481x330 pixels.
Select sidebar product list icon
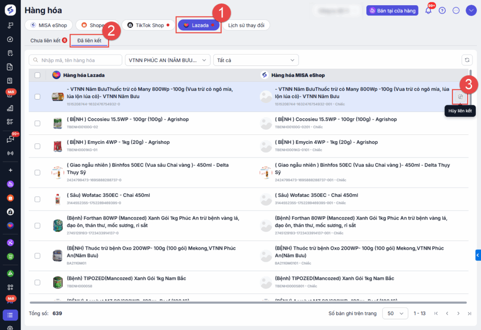pyautogui.click(x=10, y=315)
